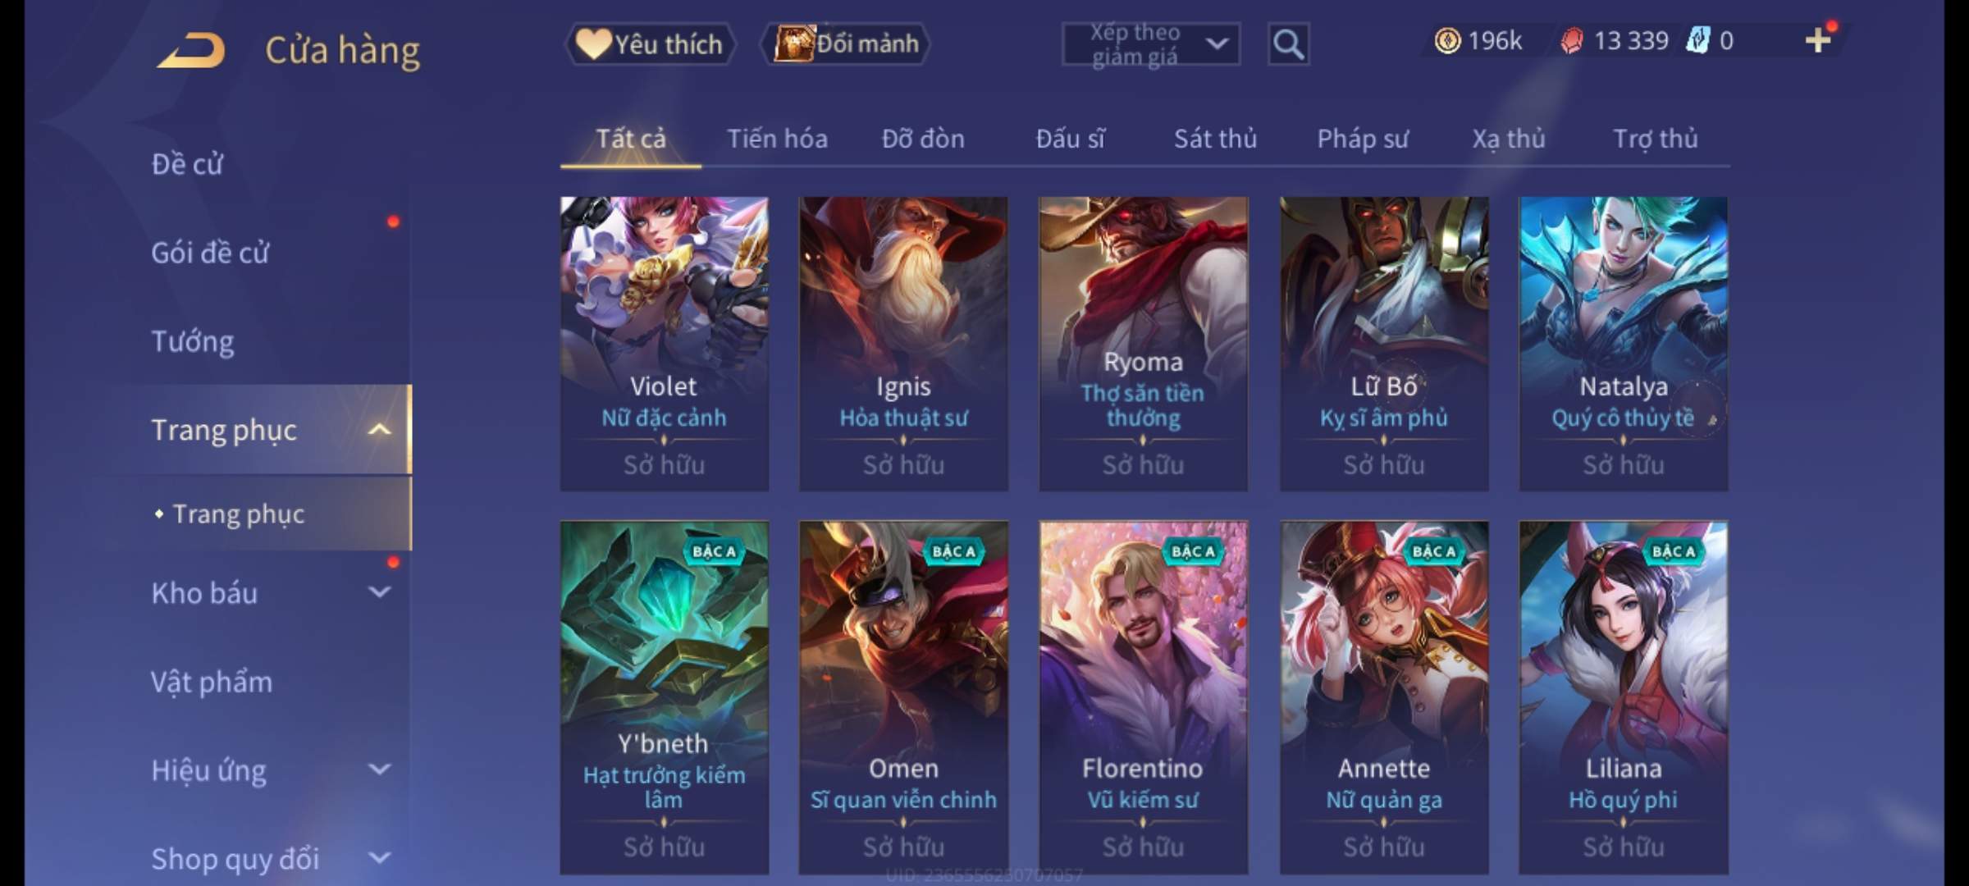The image size is (1969, 886).
Task: Open the Xếp theo giảm giá sort dropdown
Action: 1151,44
